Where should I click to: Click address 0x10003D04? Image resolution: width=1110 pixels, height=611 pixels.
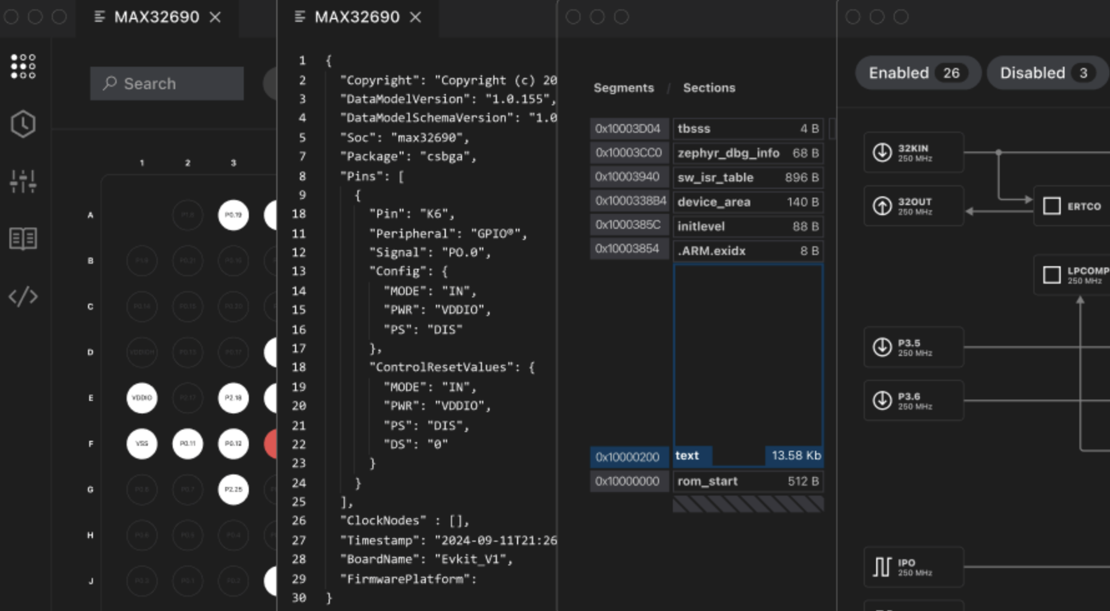click(x=629, y=128)
